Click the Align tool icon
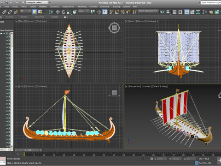The height and width of the screenshot is (166, 221). [x=168, y=12]
